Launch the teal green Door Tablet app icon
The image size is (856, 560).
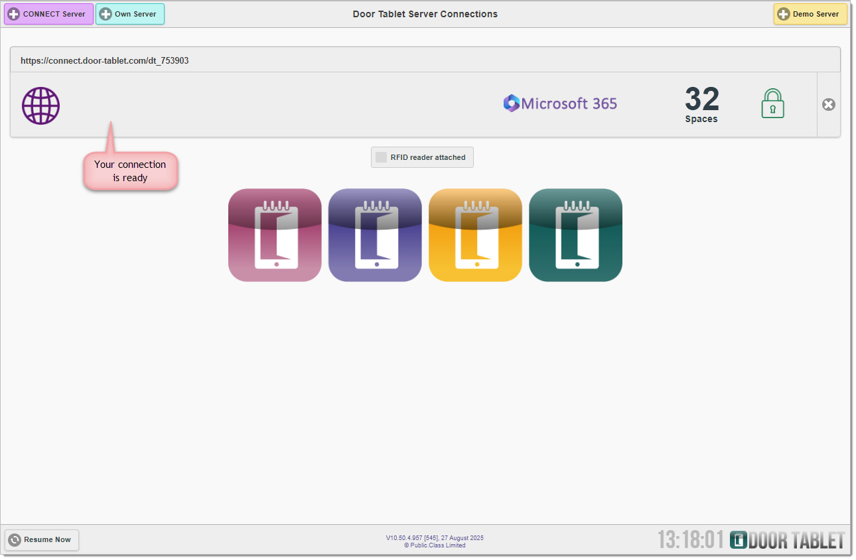pyautogui.click(x=575, y=236)
